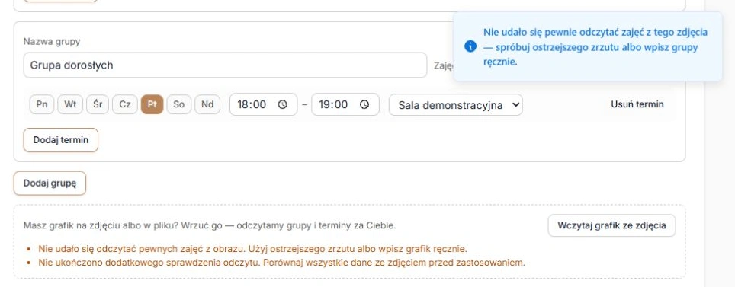Image resolution: width=735 pixels, height=287 pixels.
Task: Click the Nazwa grupy label
Action: click(x=52, y=42)
